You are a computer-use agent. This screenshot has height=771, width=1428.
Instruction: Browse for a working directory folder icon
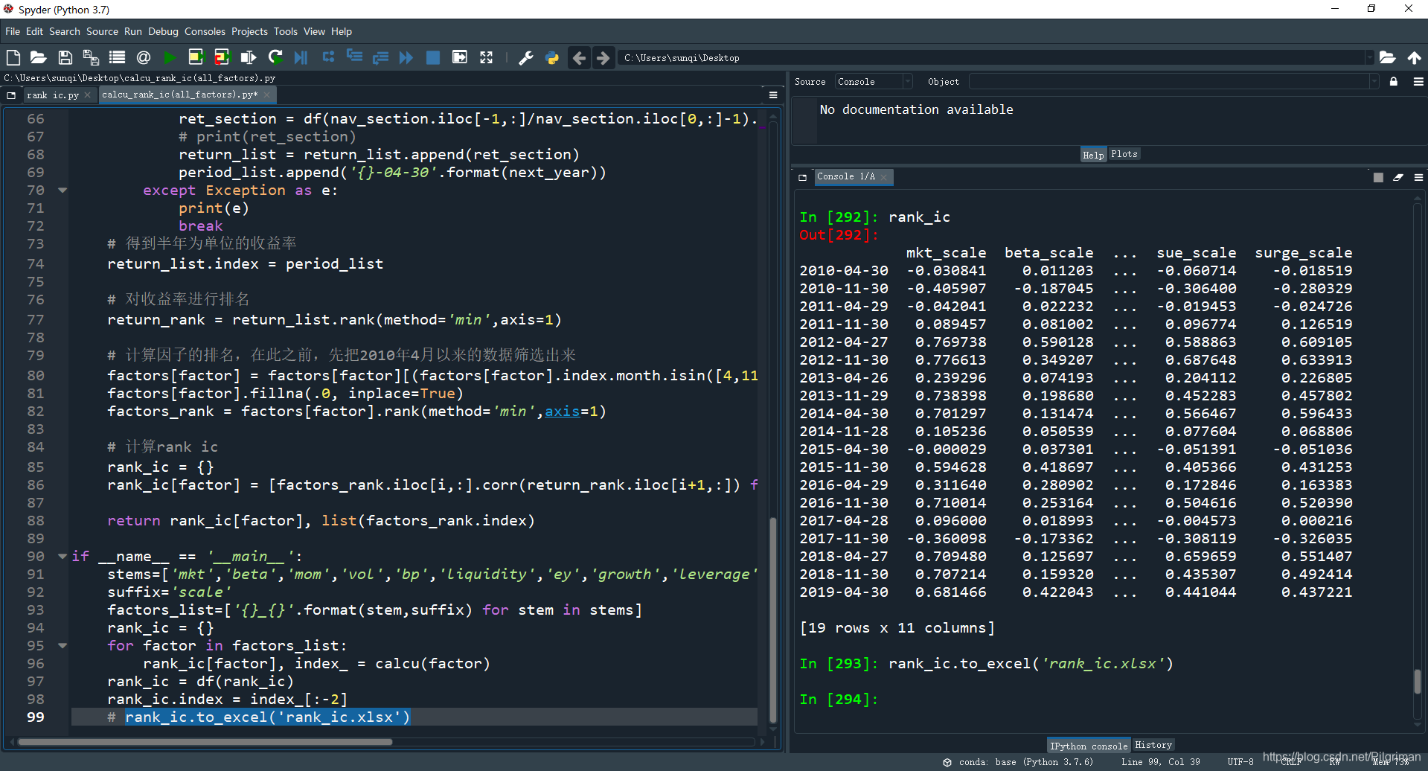click(x=1387, y=57)
